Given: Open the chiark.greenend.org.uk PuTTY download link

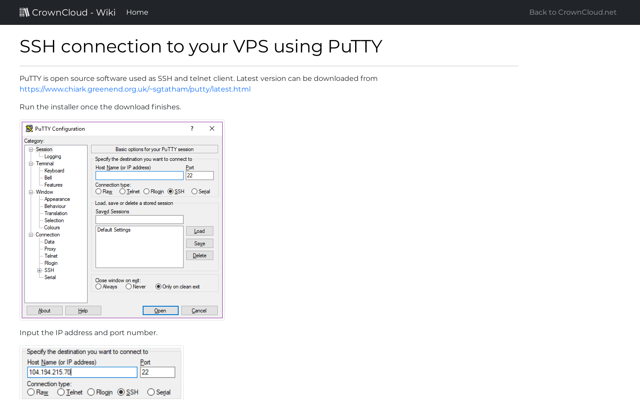Looking at the screenshot, I should [x=135, y=89].
